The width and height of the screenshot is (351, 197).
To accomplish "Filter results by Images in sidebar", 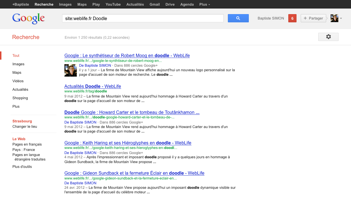I will [x=18, y=64].
